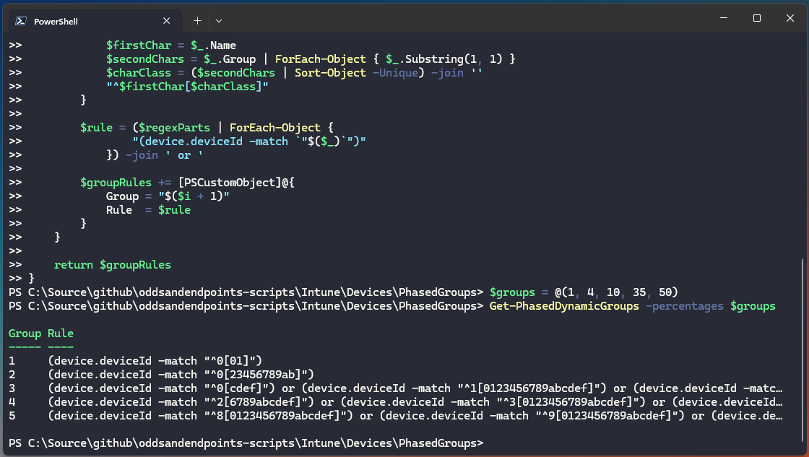Close the terminal window
The height and width of the screenshot is (457, 809).
pos(789,18)
